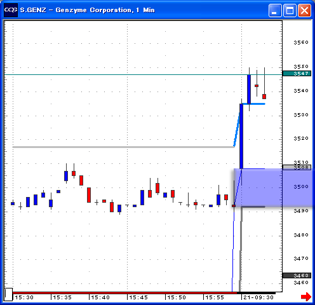Click the 15:30 time axis label
The width and height of the screenshot is (315, 305).
coord(24,297)
